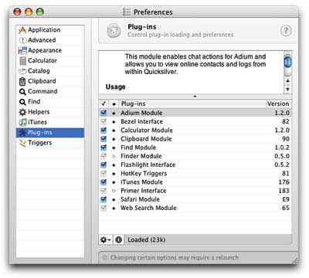Click the checkmark column header
The image size is (309, 278).
104,103
